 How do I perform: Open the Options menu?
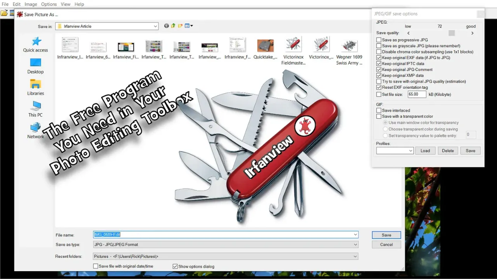pos(49,4)
